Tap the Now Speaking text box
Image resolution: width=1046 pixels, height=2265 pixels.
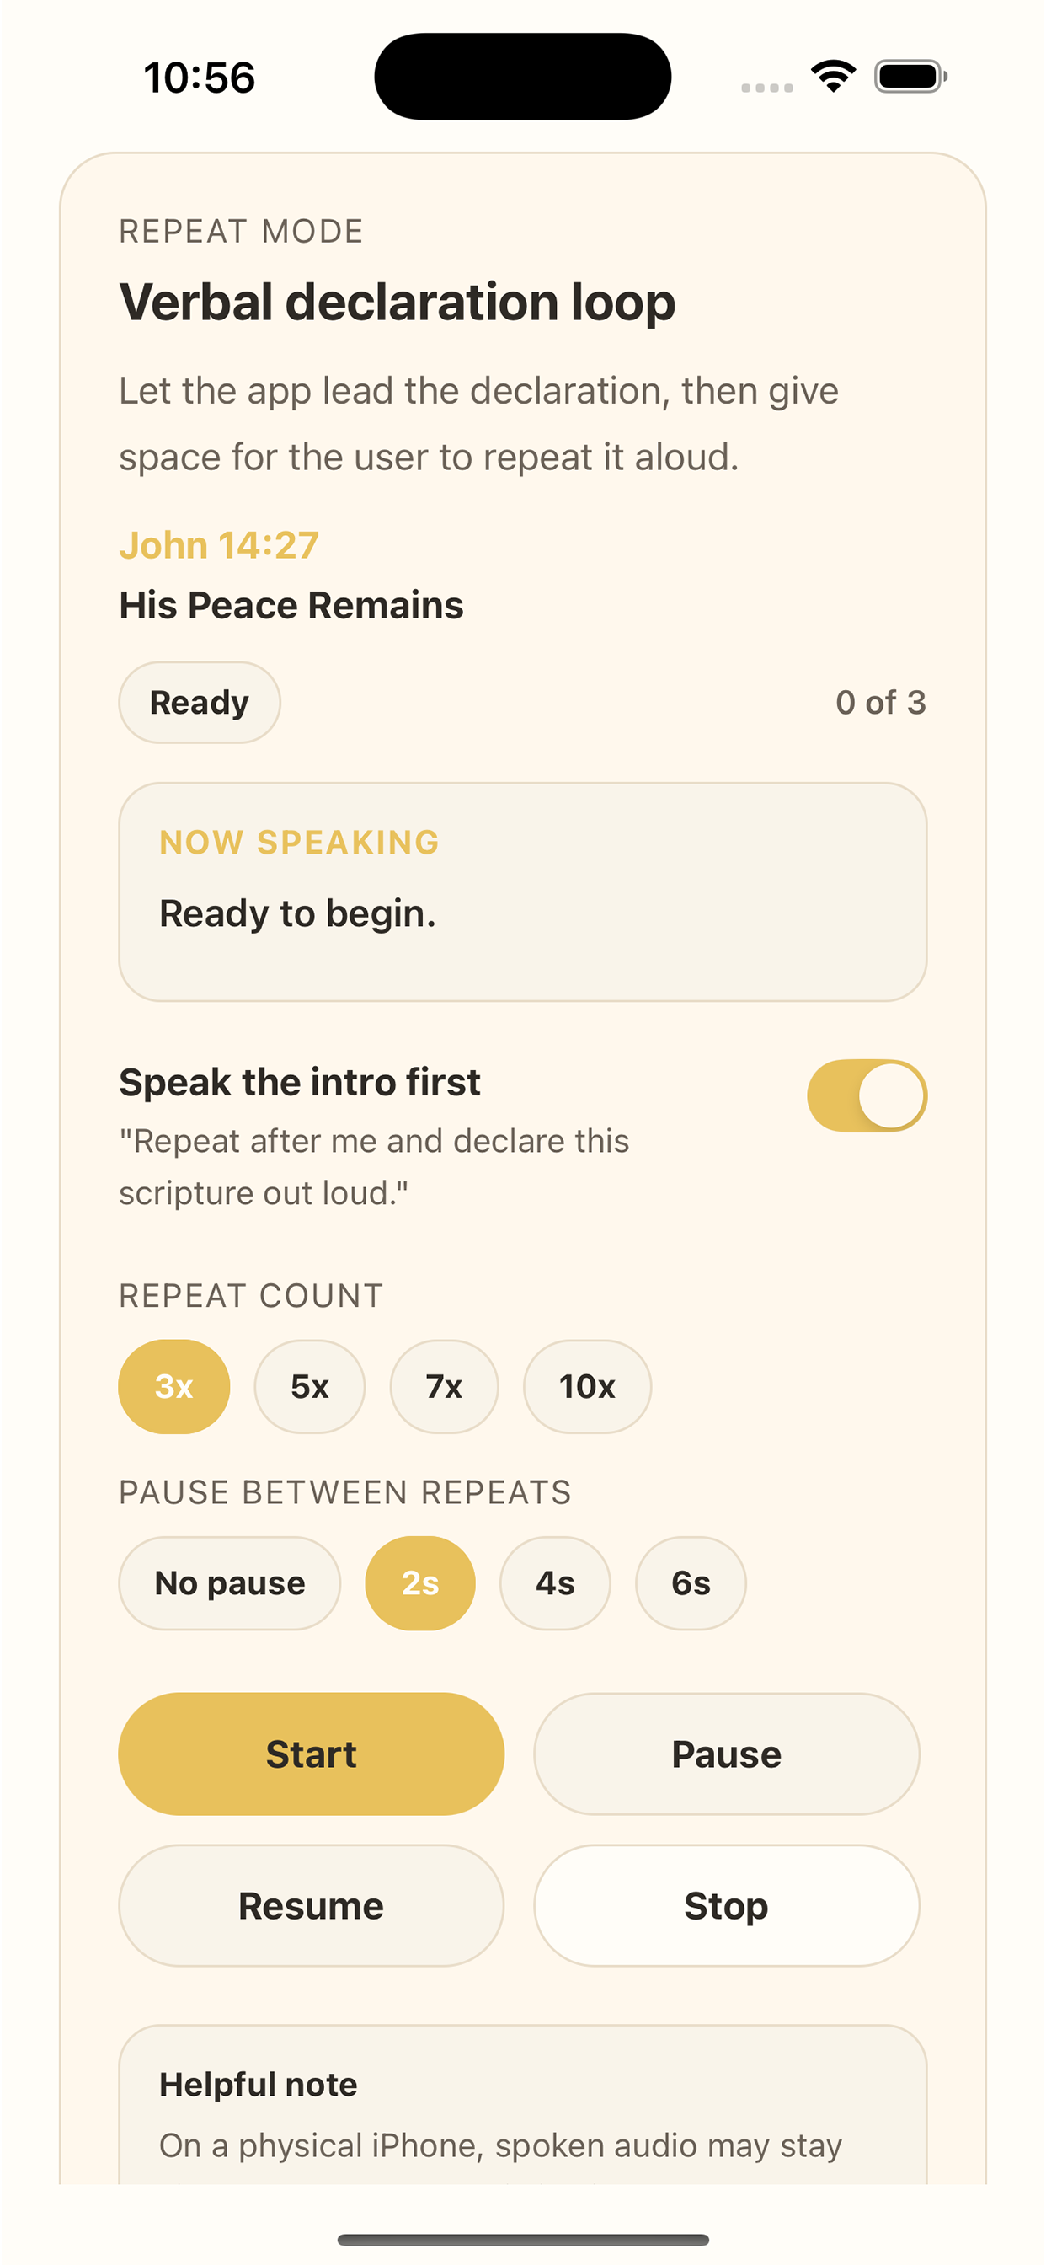point(523,892)
